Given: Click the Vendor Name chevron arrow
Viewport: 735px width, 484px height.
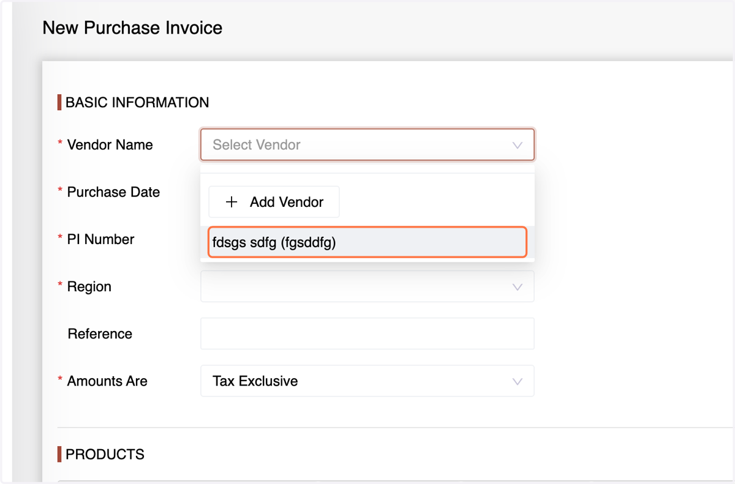Looking at the screenshot, I should pyautogui.click(x=517, y=145).
